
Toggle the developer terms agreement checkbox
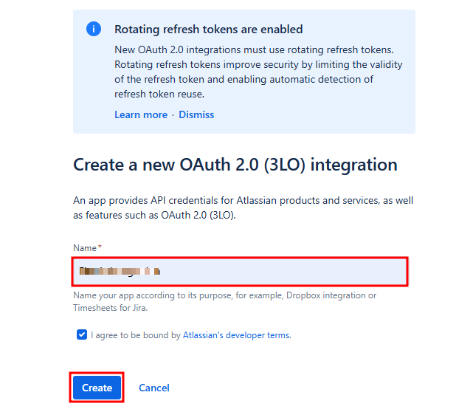pyautogui.click(x=81, y=334)
